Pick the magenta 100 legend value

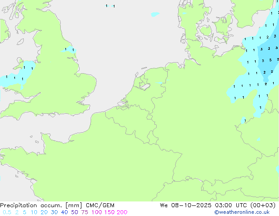point(96,212)
